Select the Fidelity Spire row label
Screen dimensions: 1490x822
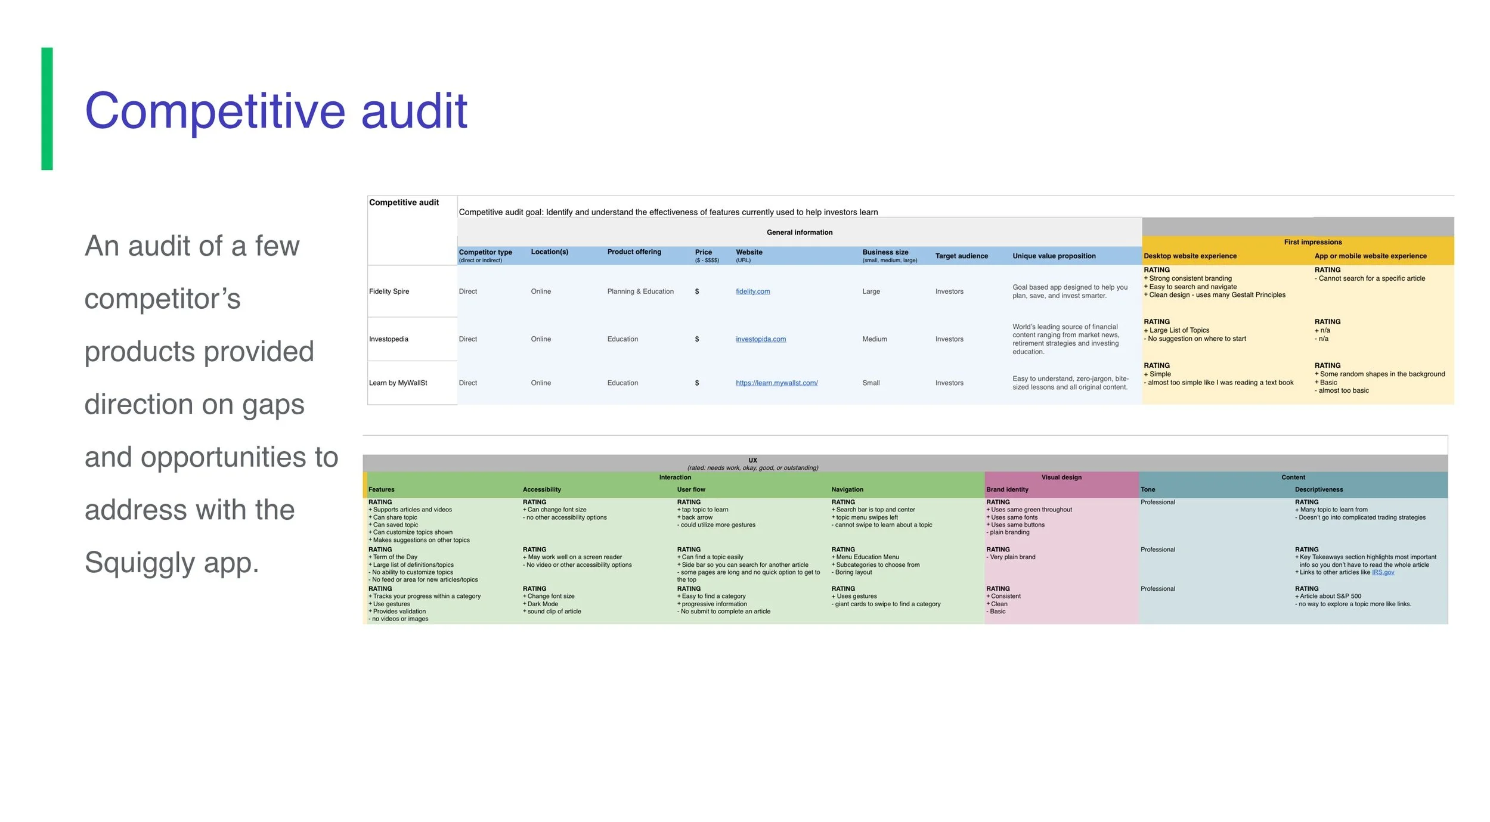389,291
